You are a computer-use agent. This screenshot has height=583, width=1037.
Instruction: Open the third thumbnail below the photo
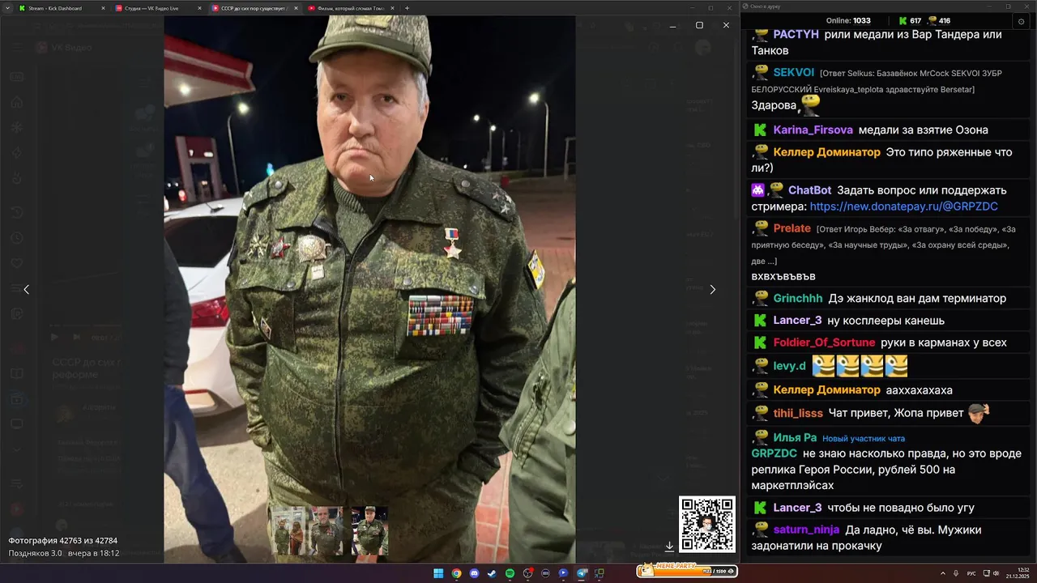coord(369,531)
